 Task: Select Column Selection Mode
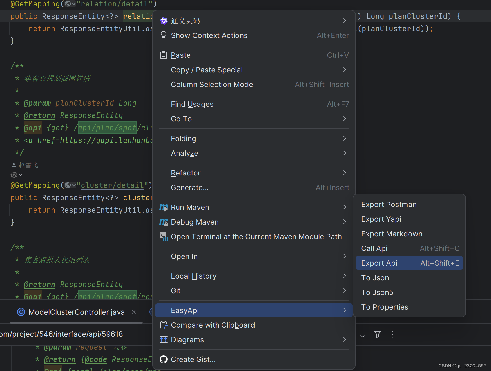click(x=254, y=85)
